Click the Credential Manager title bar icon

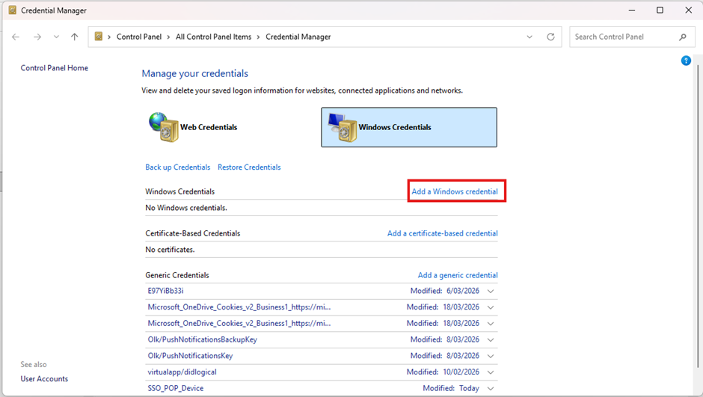(x=11, y=10)
